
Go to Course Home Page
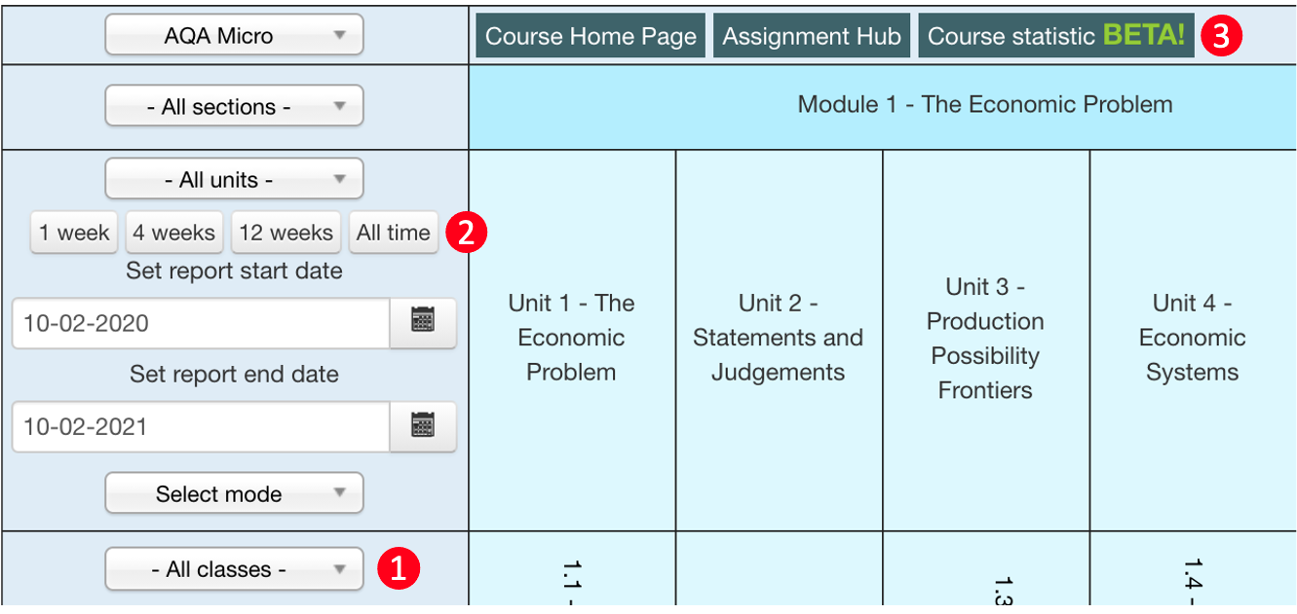pyautogui.click(x=591, y=36)
